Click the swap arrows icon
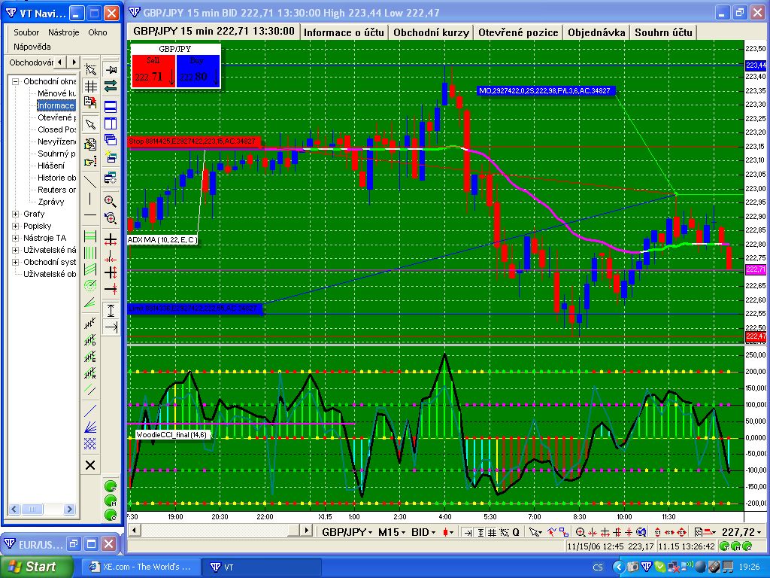Viewport: 770px width, 578px height. (111, 86)
